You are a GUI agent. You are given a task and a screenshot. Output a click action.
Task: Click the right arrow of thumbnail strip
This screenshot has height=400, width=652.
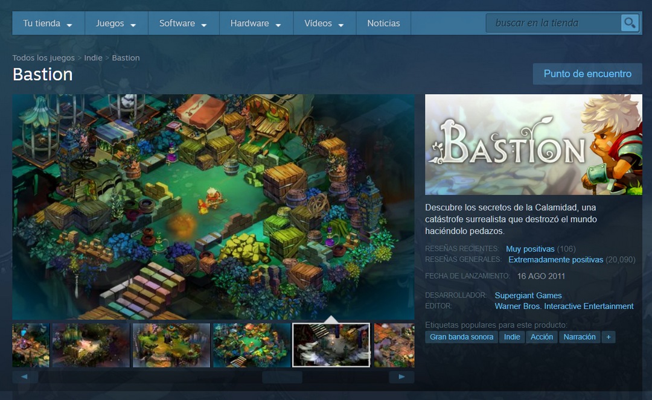(x=401, y=376)
